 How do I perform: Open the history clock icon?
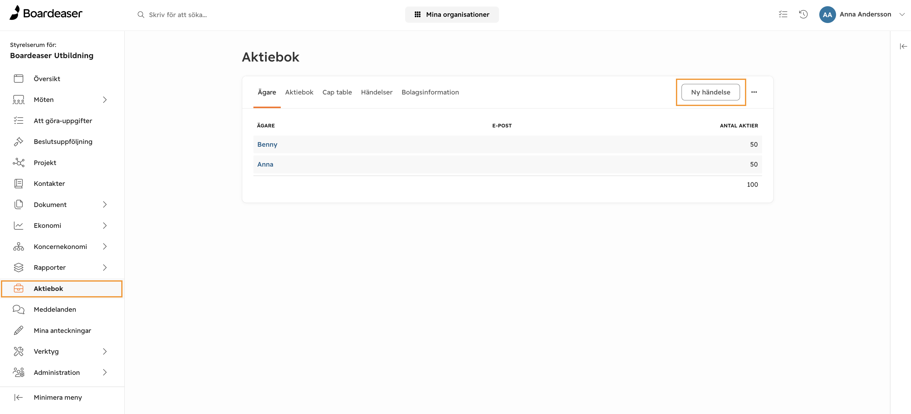pyautogui.click(x=803, y=15)
